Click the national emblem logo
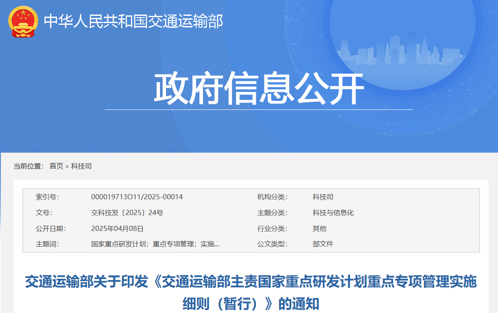 point(23,21)
